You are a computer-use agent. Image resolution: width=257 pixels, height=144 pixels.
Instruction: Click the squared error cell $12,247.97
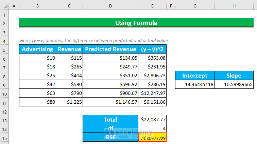(152, 93)
